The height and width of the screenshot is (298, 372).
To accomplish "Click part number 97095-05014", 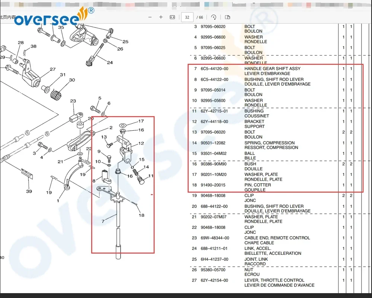I will (x=213, y=90).
